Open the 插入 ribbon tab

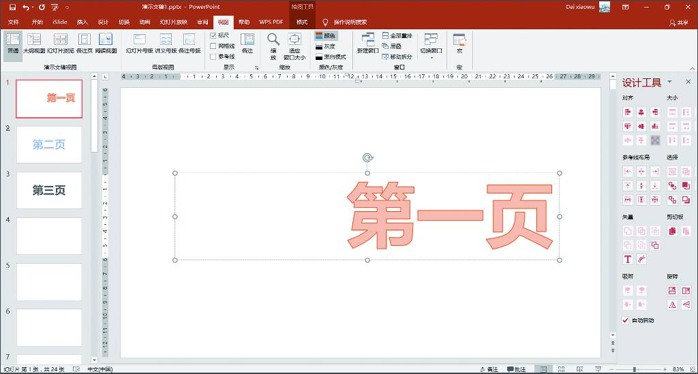[82, 22]
